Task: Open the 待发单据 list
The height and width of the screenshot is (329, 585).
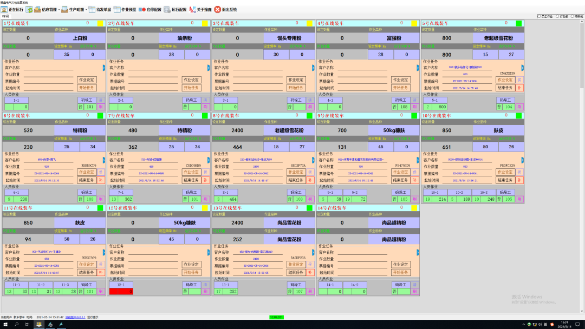Action: click(x=100, y=9)
